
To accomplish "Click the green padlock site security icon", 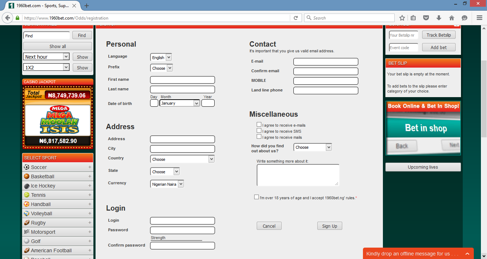I will click(17, 18).
